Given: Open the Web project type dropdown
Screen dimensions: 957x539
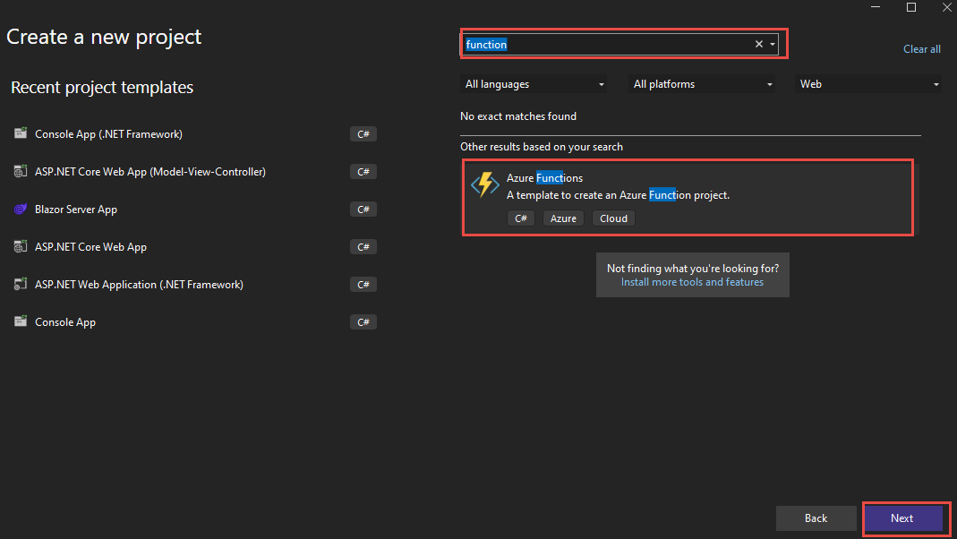Looking at the screenshot, I should pyautogui.click(x=867, y=84).
